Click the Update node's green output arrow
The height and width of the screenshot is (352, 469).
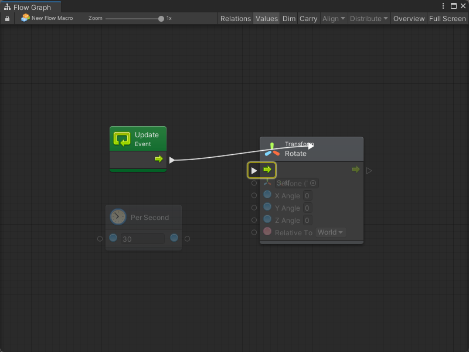(x=159, y=159)
